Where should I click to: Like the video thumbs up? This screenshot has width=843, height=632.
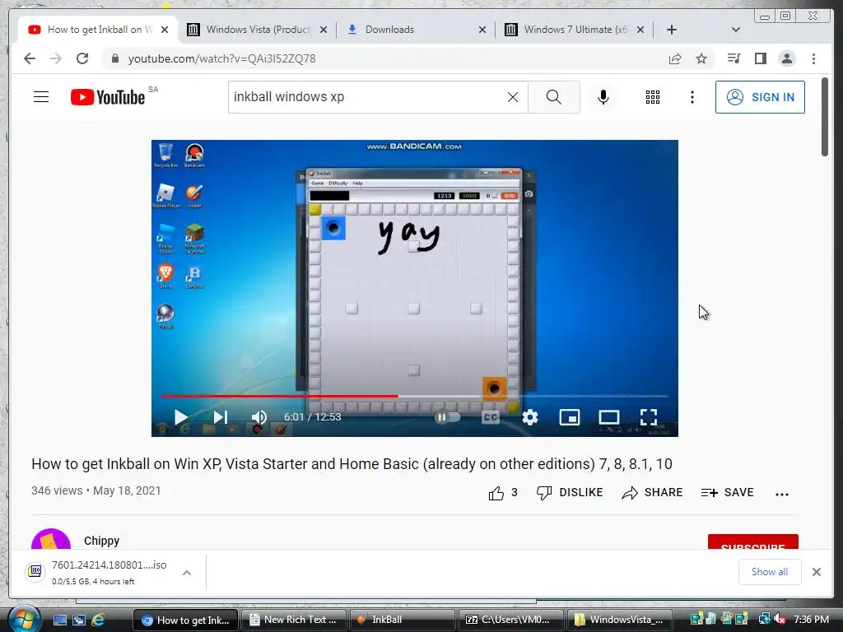pos(503,492)
